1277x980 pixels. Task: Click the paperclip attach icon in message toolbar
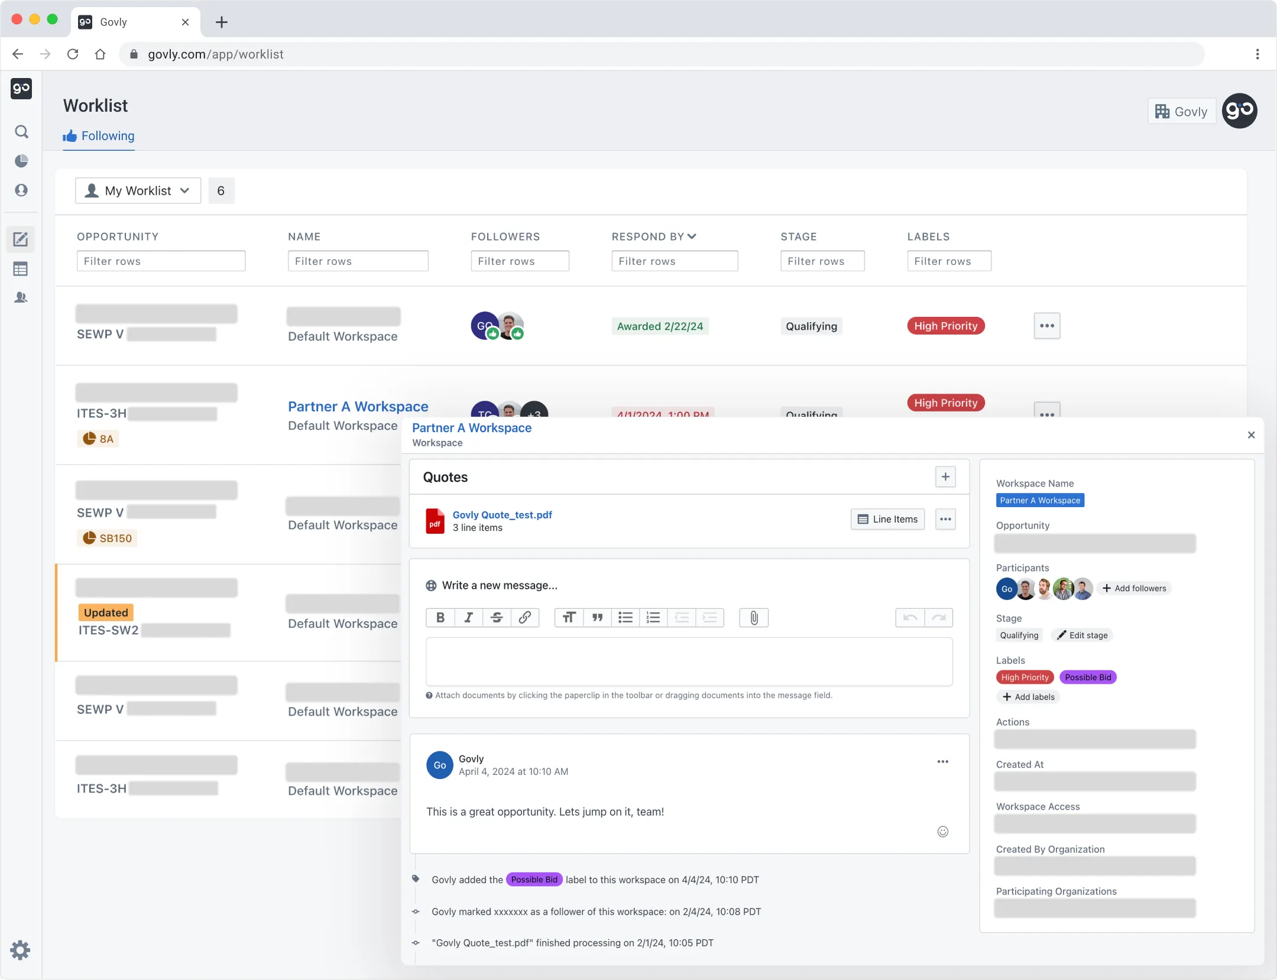pyautogui.click(x=754, y=618)
